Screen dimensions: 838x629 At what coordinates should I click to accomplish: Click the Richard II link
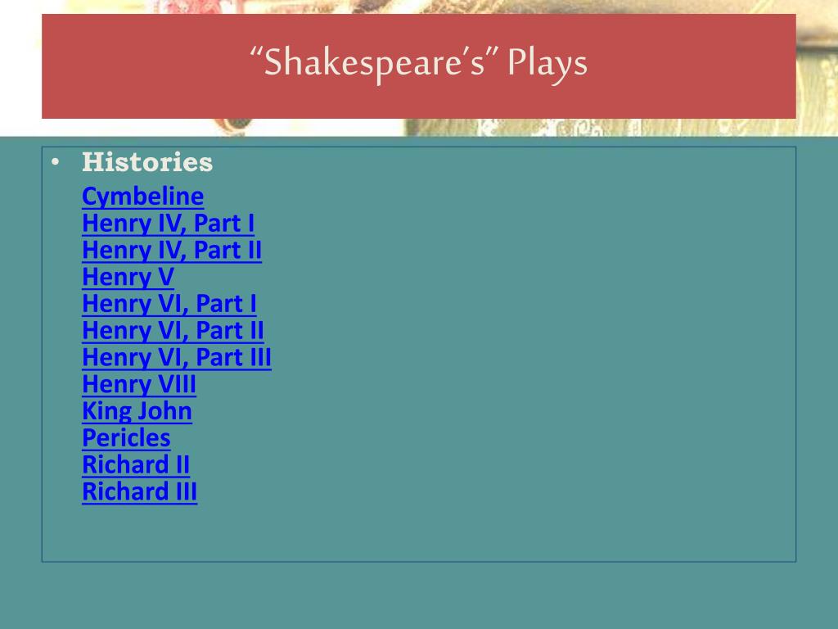click(x=136, y=465)
